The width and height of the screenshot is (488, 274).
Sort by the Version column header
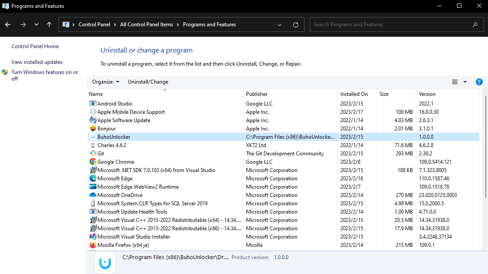click(x=447, y=94)
